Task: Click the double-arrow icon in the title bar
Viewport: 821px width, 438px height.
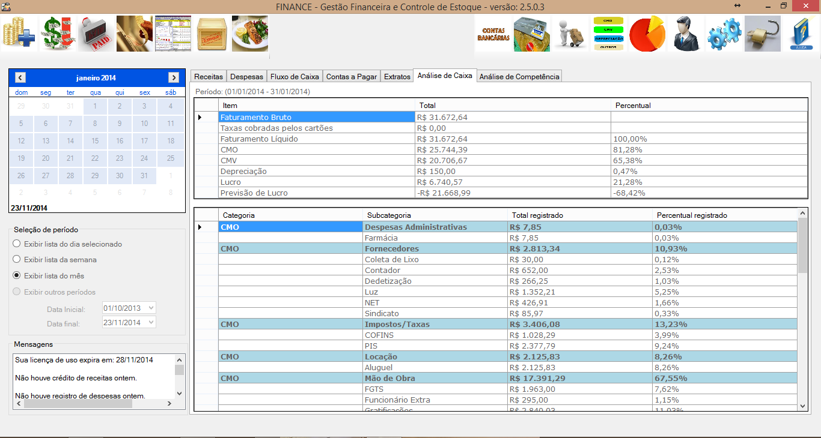Action: click(737, 5)
